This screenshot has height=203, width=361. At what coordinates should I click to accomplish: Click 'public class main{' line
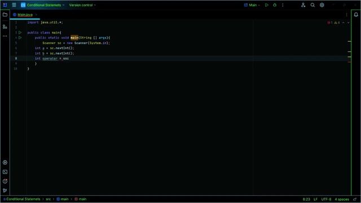coord(44,33)
